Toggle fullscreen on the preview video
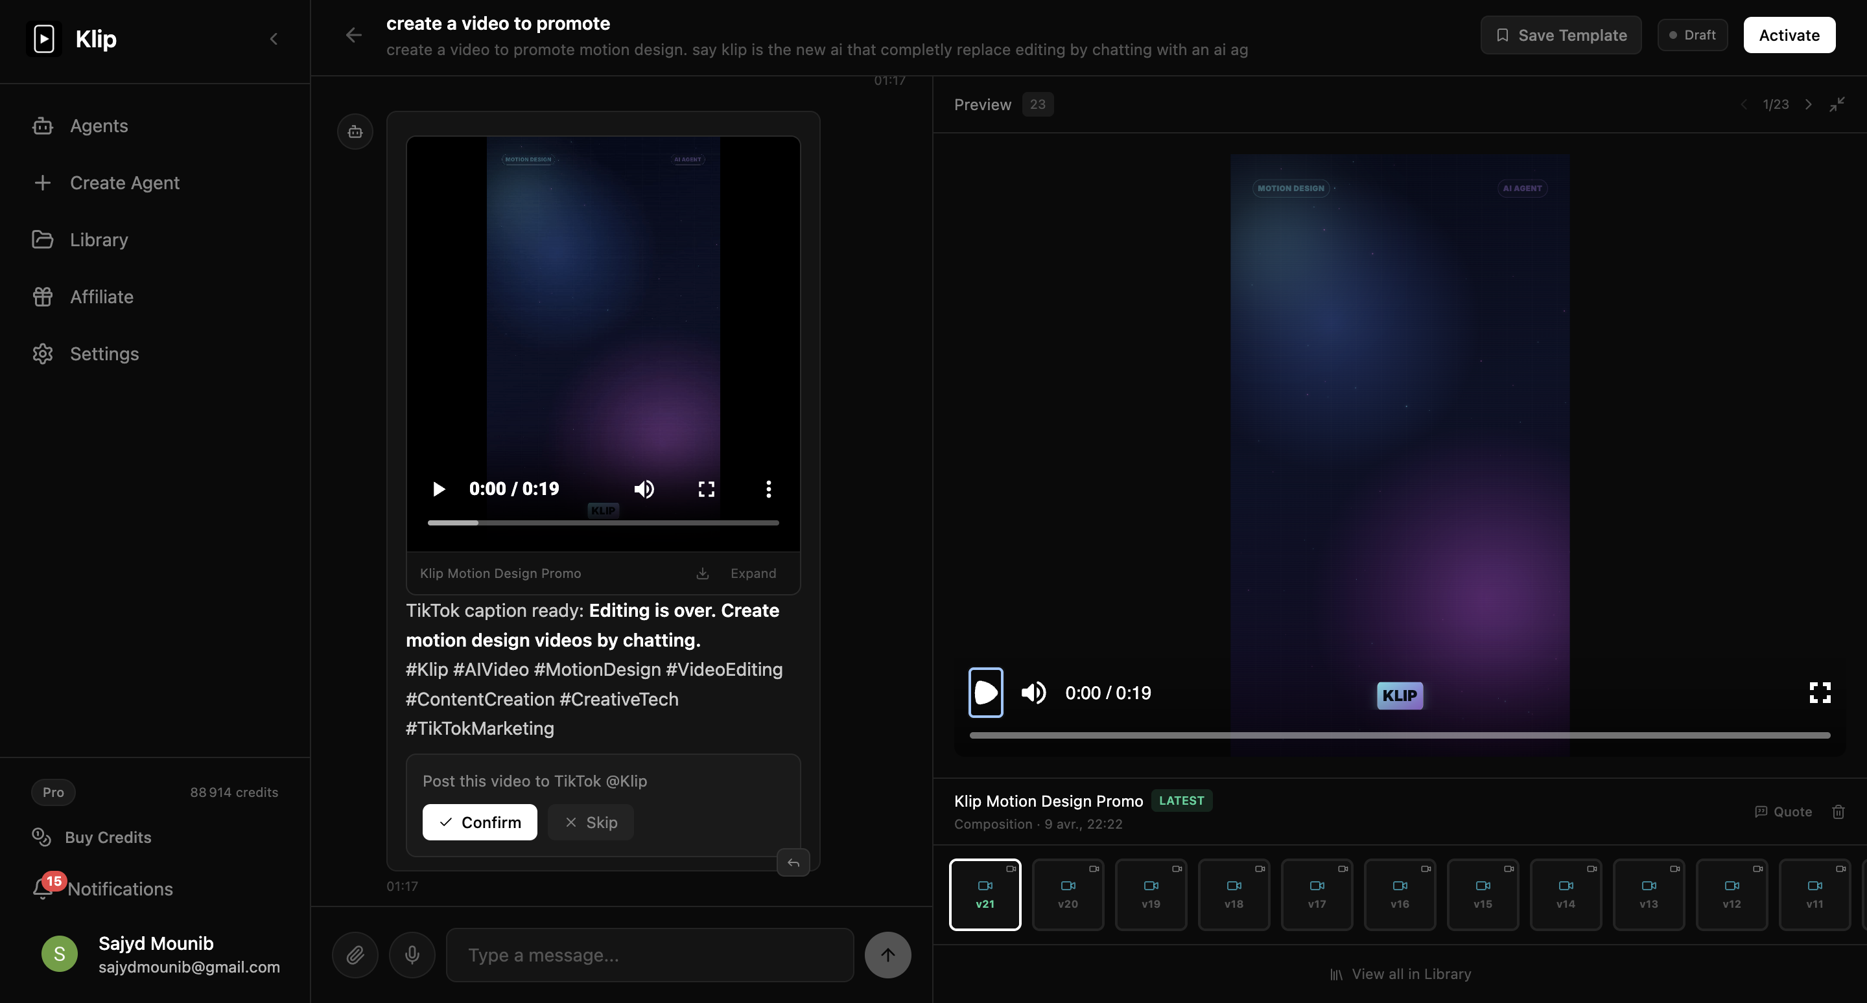Image resolution: width=1867 pixels, height=1003 pixels. click(1819, 693)
